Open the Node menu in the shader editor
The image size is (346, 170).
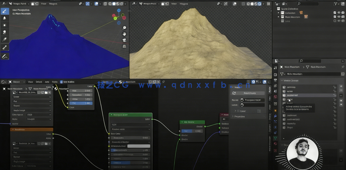click(x=55, y=82)
